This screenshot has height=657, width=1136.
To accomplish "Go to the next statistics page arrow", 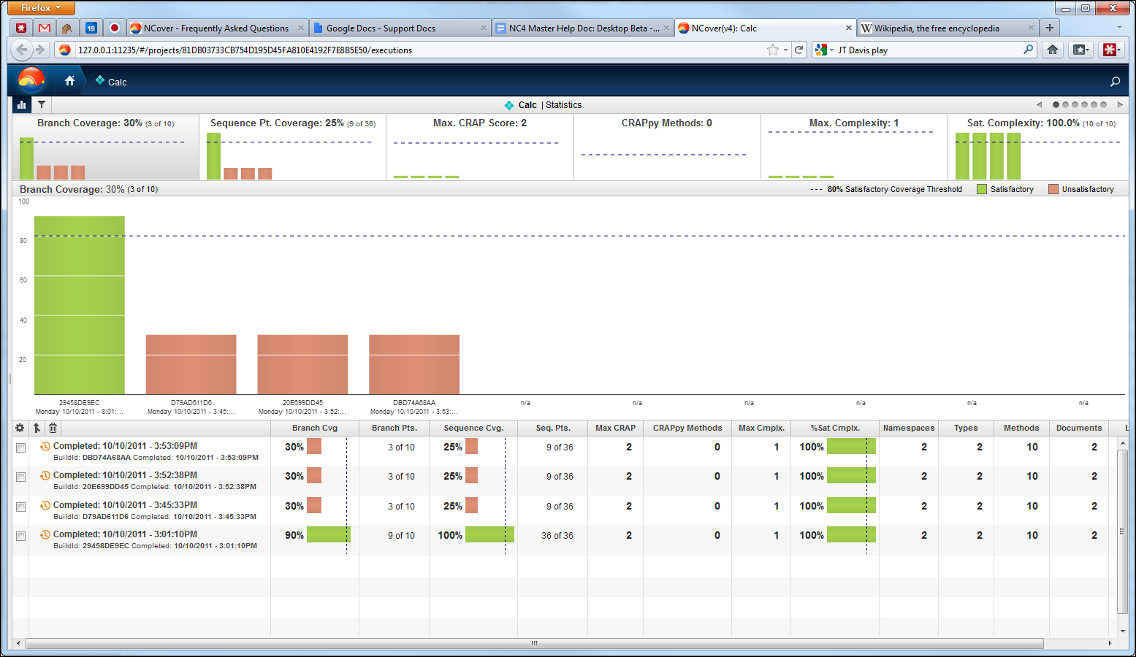I will click(x=1119, y=104).
